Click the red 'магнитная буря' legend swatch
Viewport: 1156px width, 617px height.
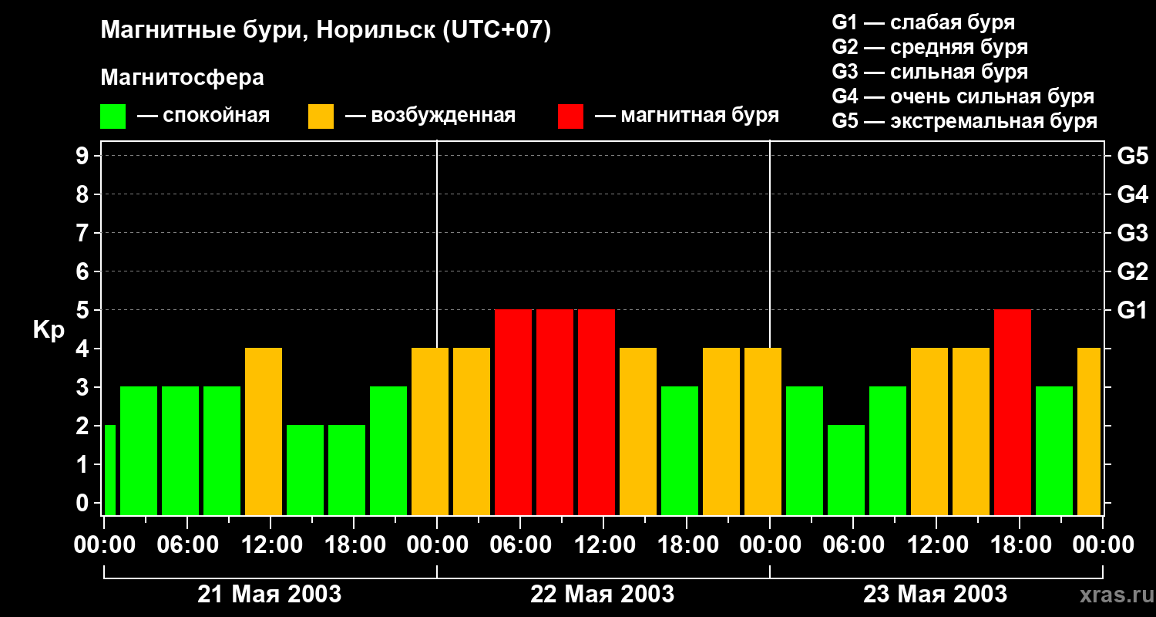(570, 116)
